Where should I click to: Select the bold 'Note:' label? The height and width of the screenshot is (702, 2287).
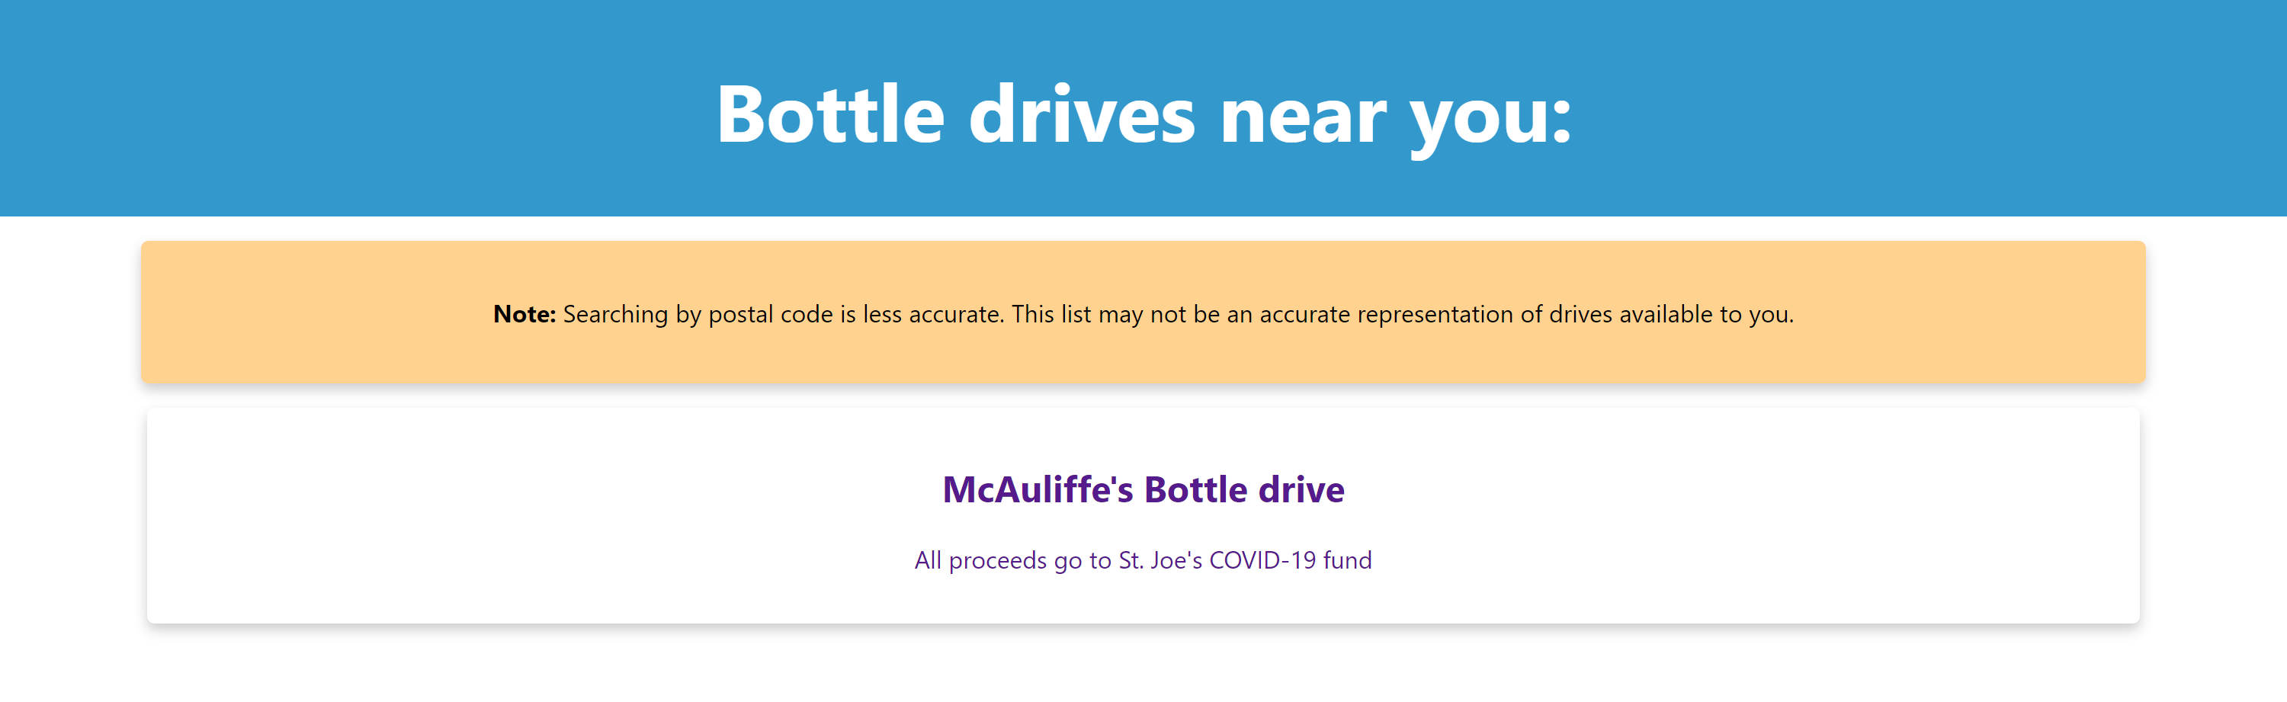click(x=524, y=314)
